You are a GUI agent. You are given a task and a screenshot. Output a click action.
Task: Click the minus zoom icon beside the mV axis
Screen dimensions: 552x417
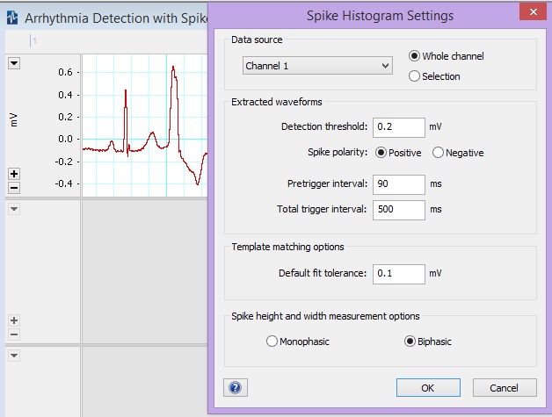tap(14, 187)
